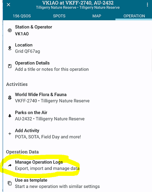Viewport: 152px width, 192px height.
Task: Go to the MAP tab
Action: (97, 16)
